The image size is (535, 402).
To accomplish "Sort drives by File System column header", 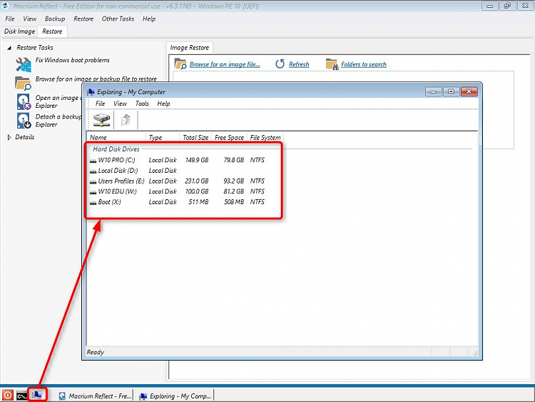I will click(x=265, y=138).
